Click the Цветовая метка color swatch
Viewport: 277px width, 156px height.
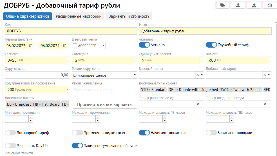75,46
